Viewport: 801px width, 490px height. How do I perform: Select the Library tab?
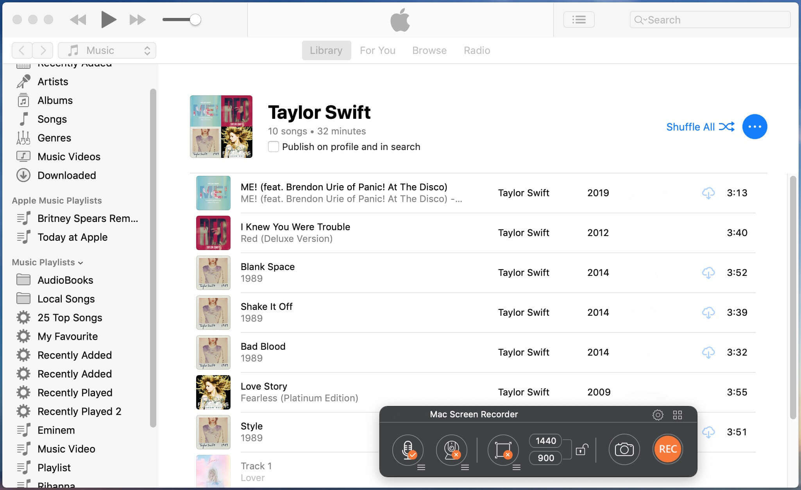(326, 50)
